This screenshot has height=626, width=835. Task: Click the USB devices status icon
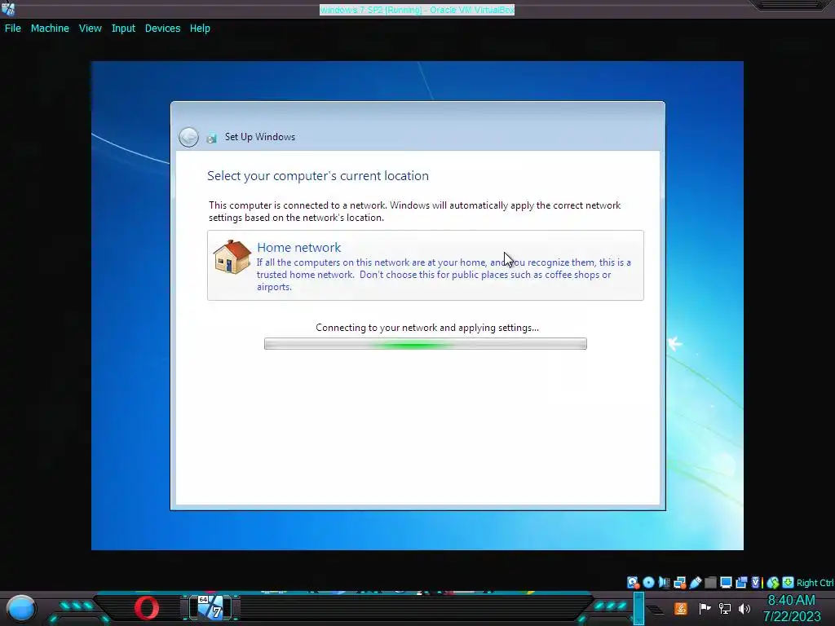(x=695, y=582)
